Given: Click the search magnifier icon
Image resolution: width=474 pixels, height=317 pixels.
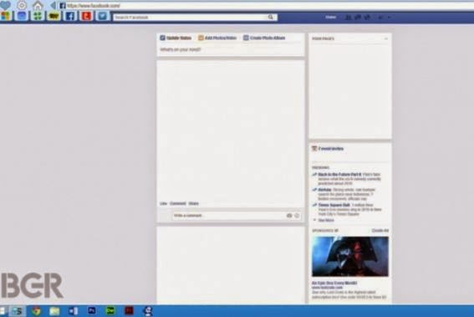Looking at the screenshot, I should [x=271, y=18].
